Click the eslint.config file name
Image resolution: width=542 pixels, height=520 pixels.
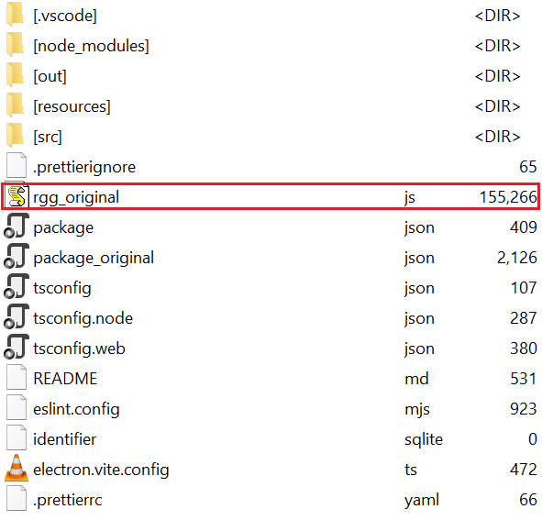tap(76, 409)
